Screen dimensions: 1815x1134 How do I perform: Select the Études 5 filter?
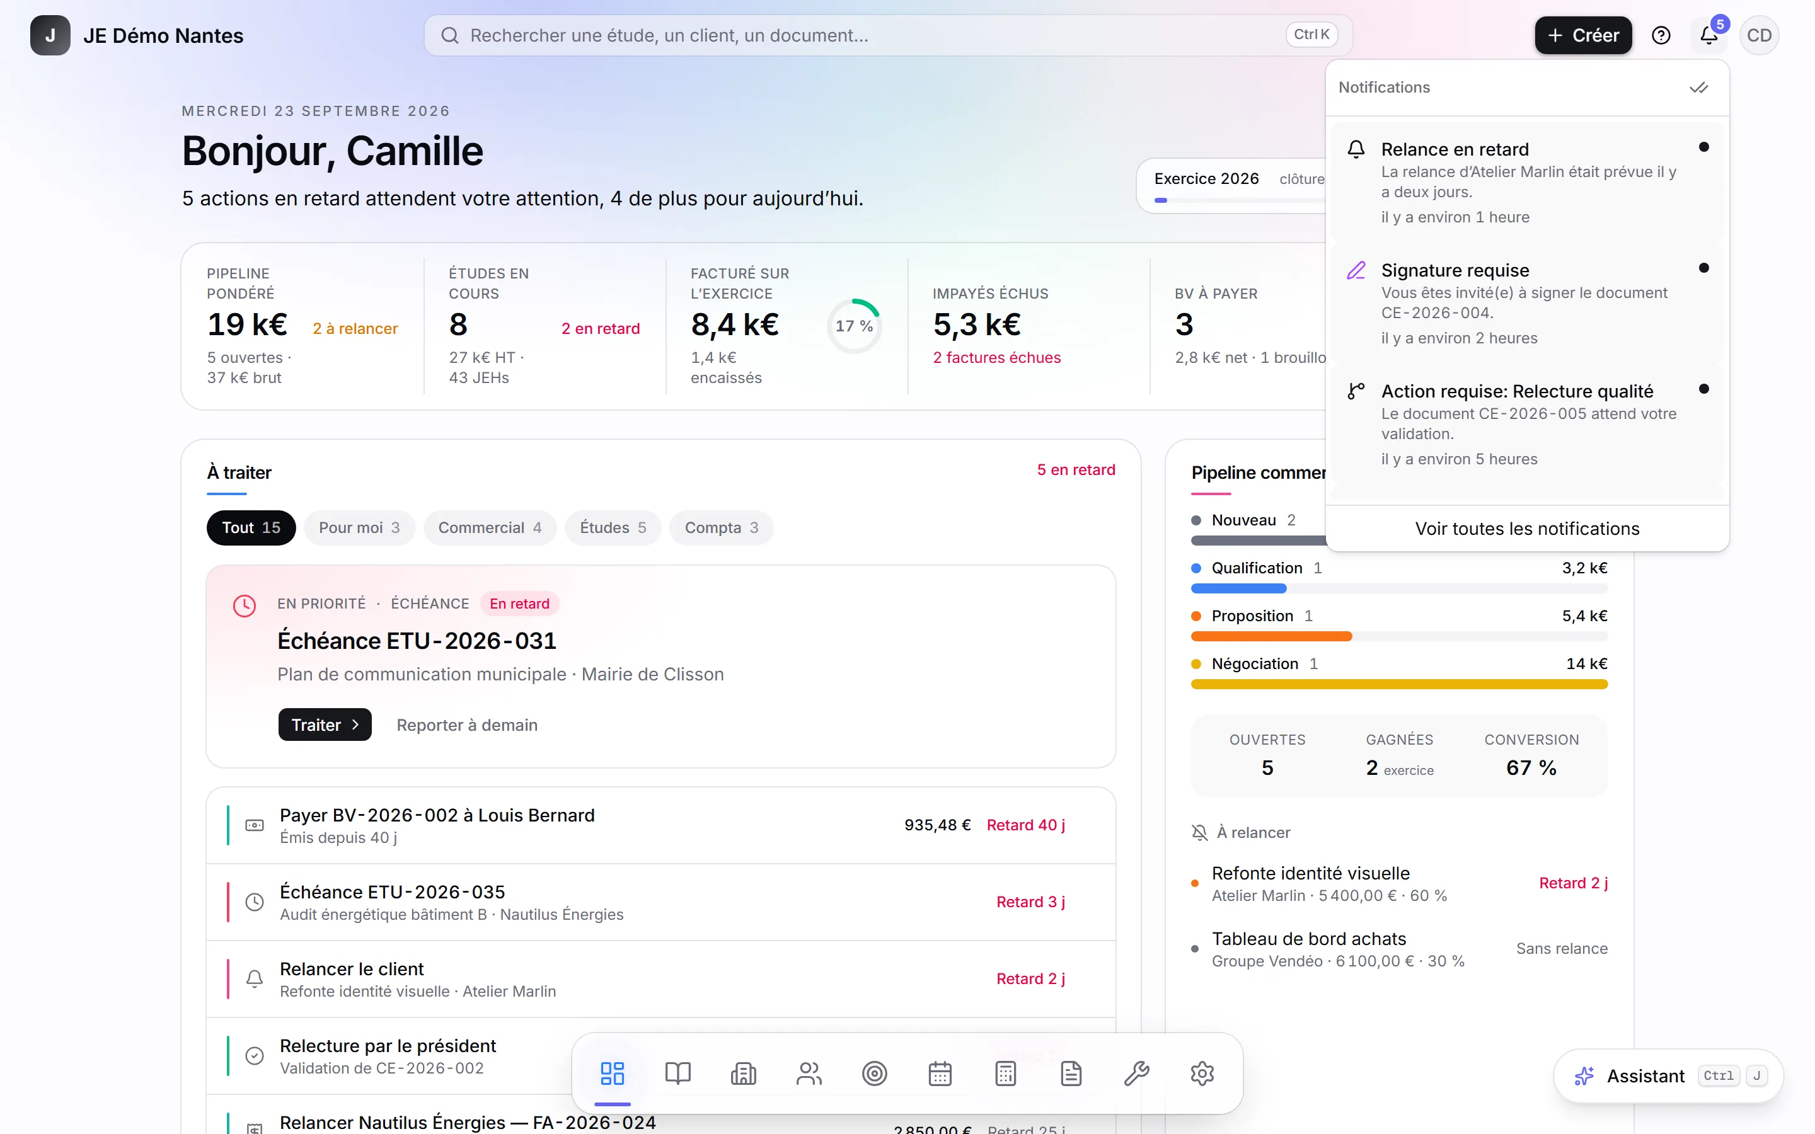coord(613,528)
